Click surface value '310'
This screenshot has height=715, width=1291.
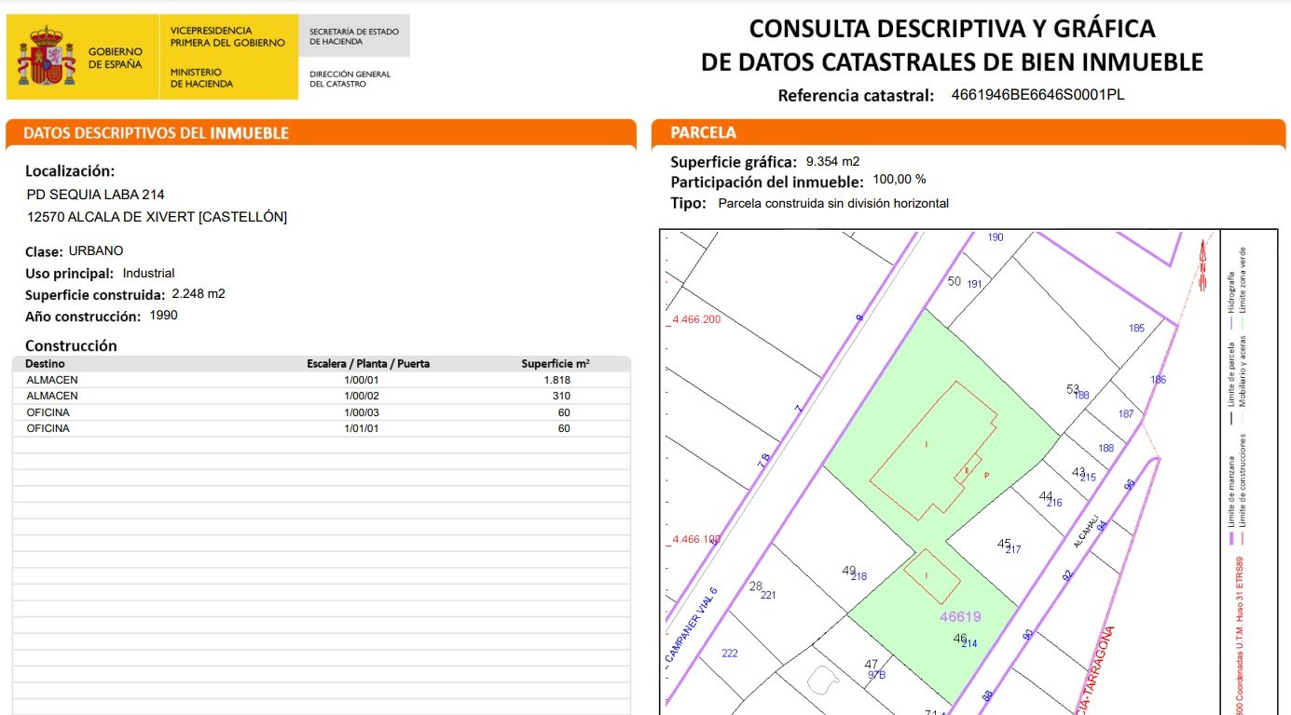[560, 396]
